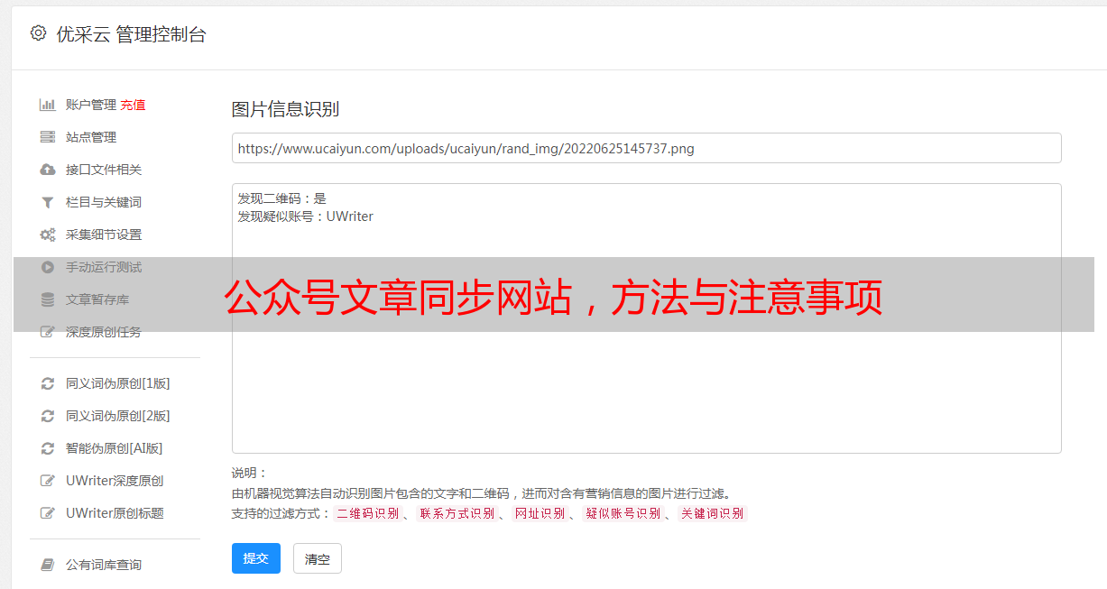
Task: Click the red 充值 link
Action: (133, 105)
